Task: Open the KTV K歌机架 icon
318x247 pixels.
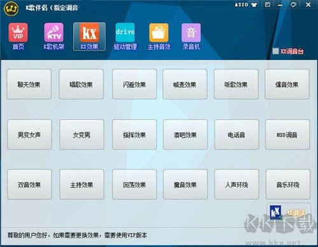Action: pos(53,36)
